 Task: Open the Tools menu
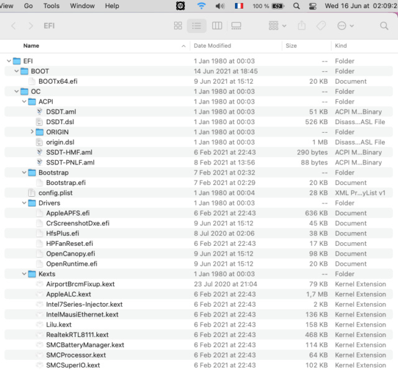point(51,6)
